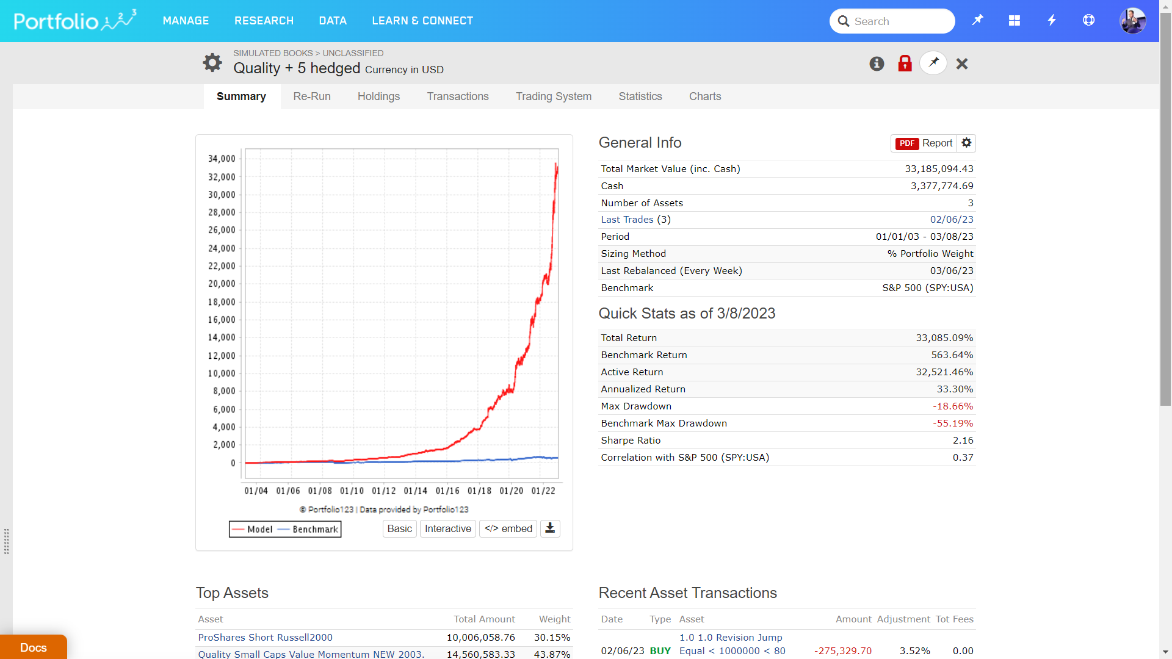Open the dashboard grid icon in header
Image resolution: width=1172 pixels, height=659 pixels.
click(x=1015, y=21)
